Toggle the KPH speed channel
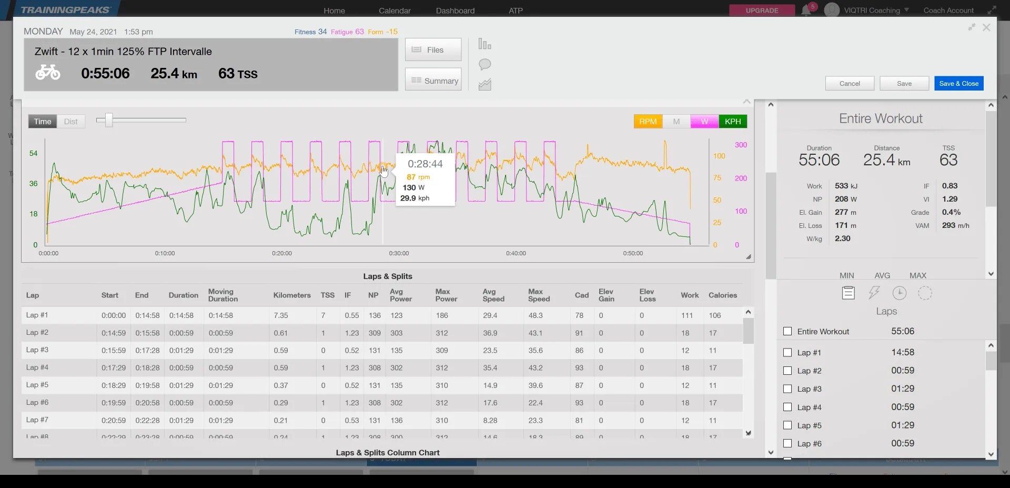This screenshot has width=1010, height=488. point(733,122)
